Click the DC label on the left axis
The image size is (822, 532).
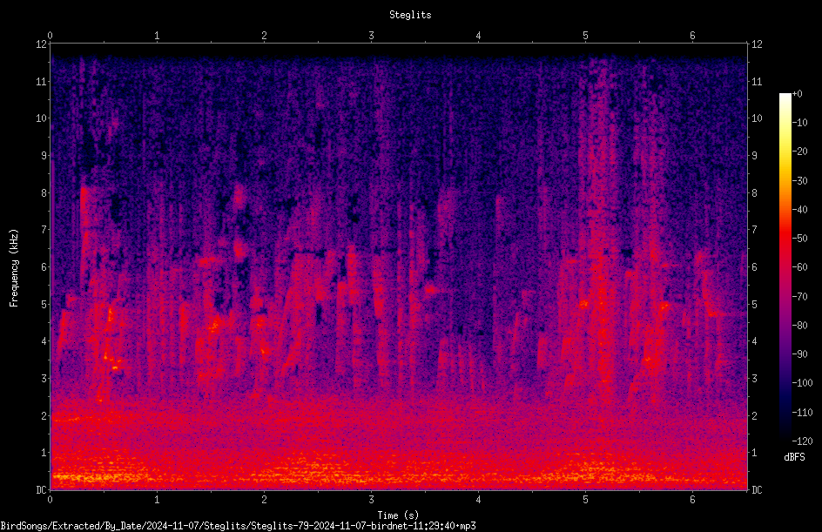click(x=42, y=490)
